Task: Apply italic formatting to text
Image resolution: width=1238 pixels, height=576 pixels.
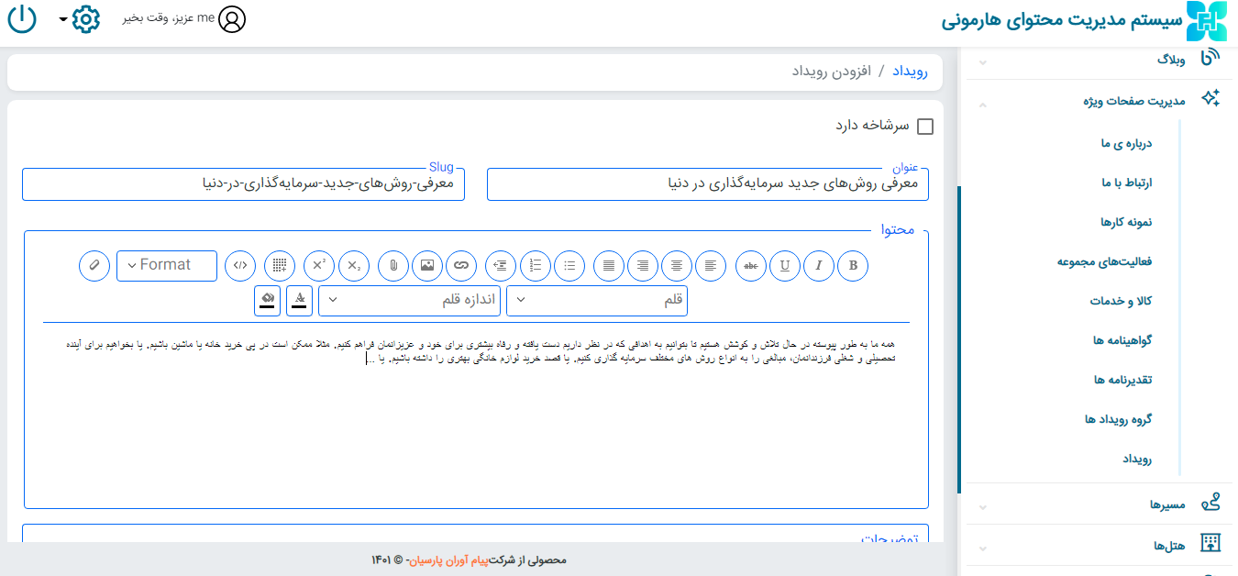Action: click(819, 265)
